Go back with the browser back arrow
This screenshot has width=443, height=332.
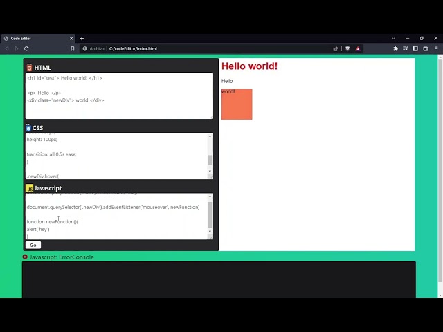[7, 48]
